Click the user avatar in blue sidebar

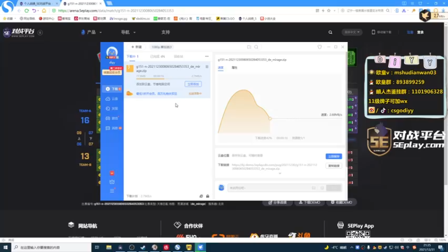(x=111, y=52)
